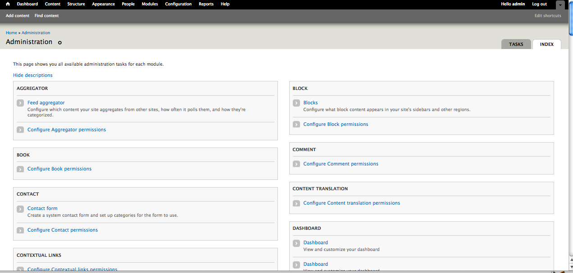Open Find content from the shortcuts bar

[x=46, y=15]
